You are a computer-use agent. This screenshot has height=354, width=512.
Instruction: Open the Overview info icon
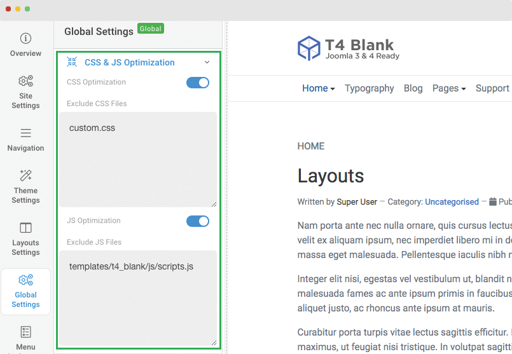coord(25,39)
